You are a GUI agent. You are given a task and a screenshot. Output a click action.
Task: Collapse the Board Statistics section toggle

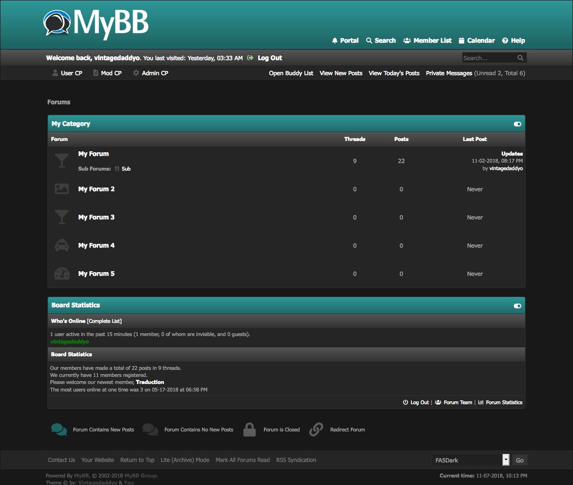pyautogui.click(x=517, y=306)
